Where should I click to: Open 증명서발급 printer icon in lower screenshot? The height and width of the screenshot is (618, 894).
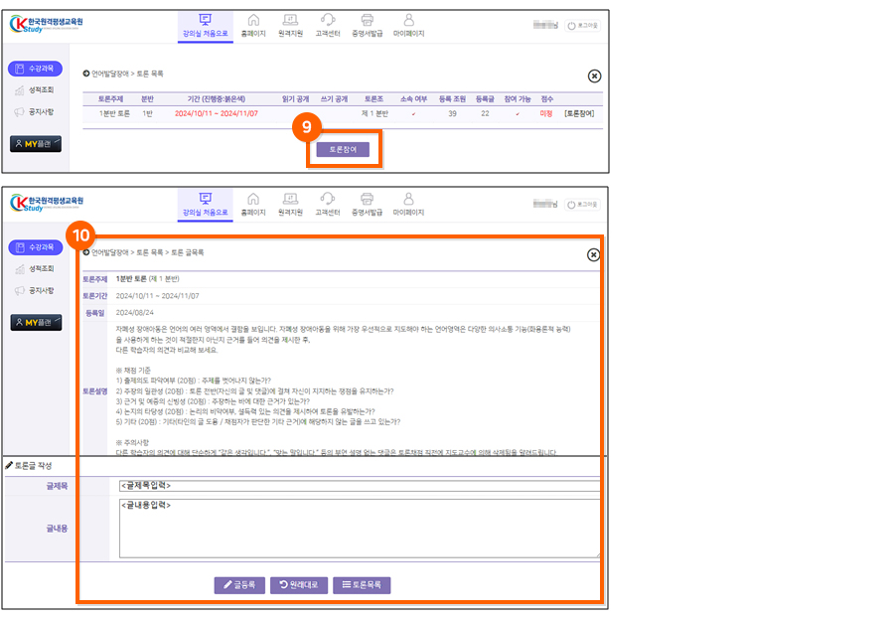(367, 203)
